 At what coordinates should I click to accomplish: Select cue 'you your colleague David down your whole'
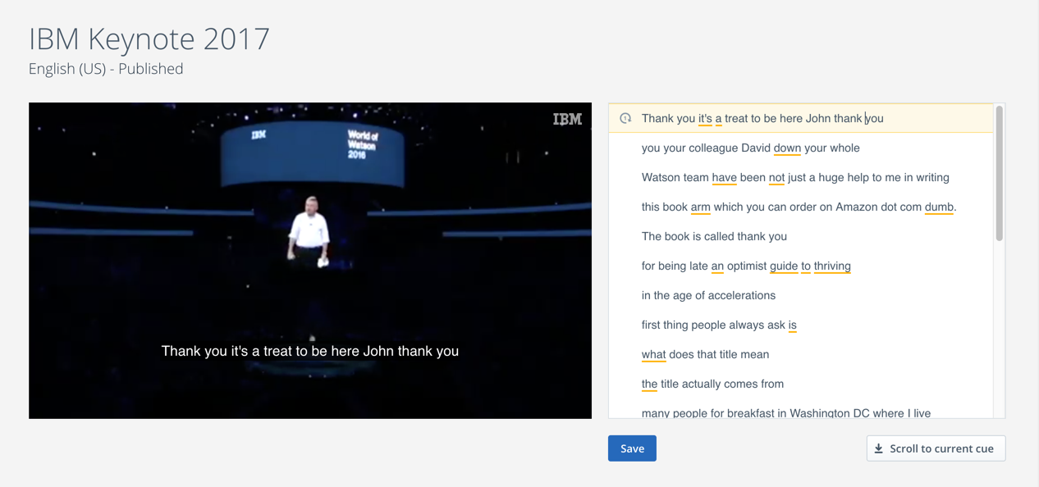click(x=801, y=148)
